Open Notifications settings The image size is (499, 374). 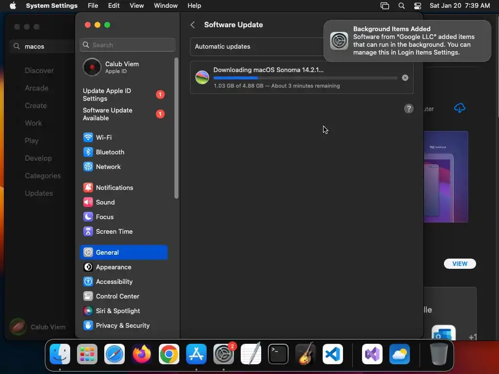123,187
